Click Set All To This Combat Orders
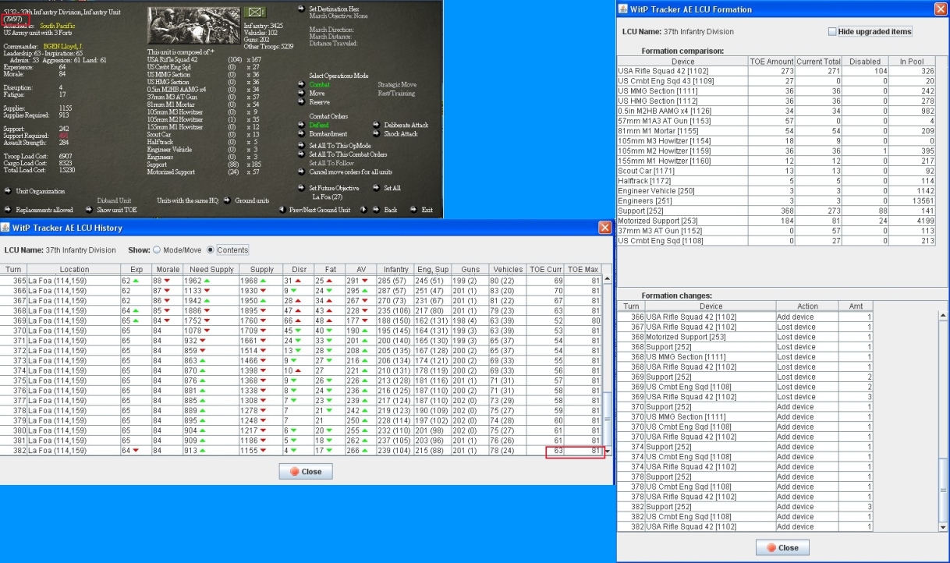This screenshot has width=950, height=563. [x=349, y=154]
